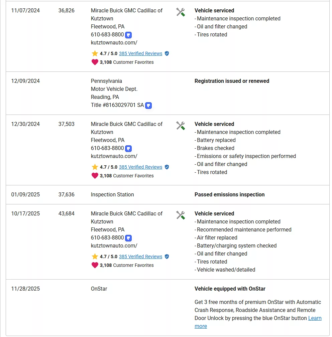Click yellow star rating icon in 10/17/2025 entry
The height and width of the screenshot is (337, 332).
pos(95,257)
